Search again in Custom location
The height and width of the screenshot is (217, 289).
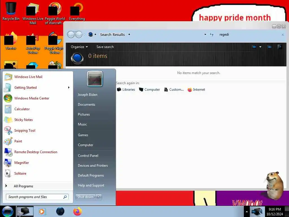pos(174,90)
